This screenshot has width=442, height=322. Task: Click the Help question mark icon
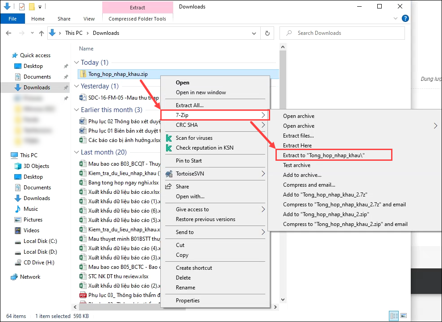click(405, 19)
